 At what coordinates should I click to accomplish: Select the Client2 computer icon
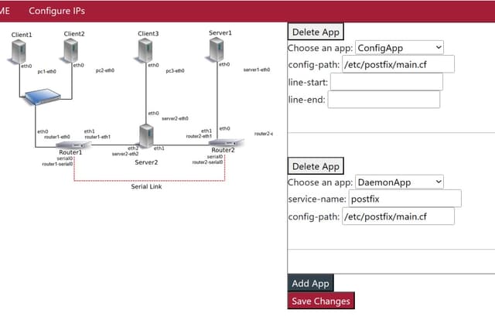74,51
